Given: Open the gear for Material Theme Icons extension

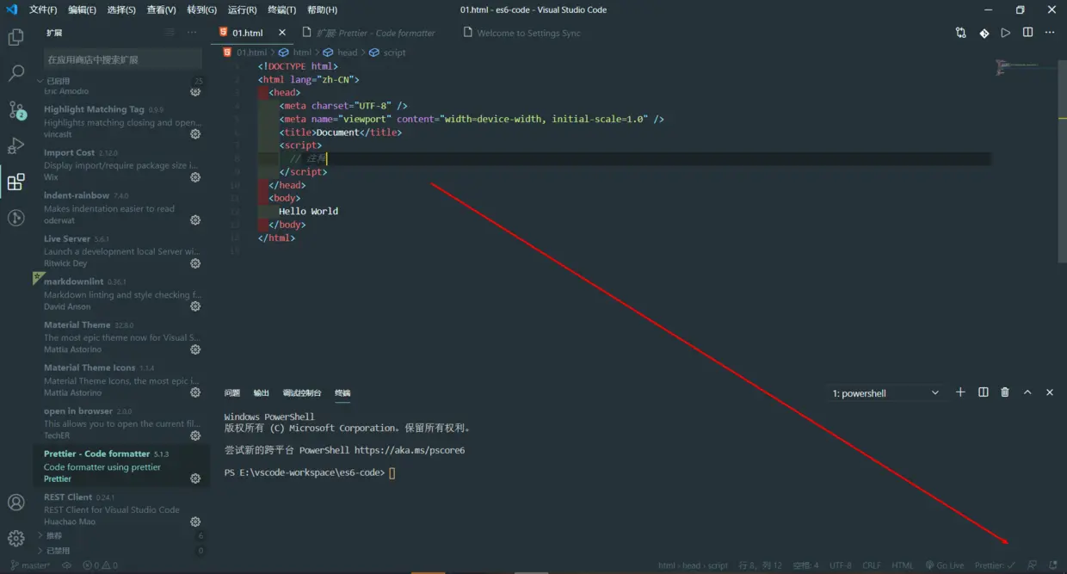Looking at the screenshot, I should [195, 392].
